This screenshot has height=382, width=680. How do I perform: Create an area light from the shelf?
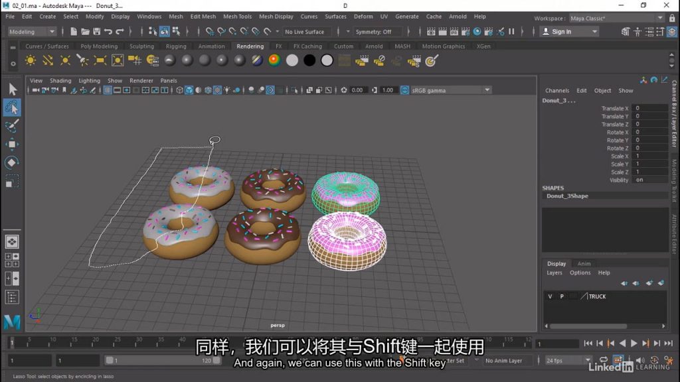[100, 60]
